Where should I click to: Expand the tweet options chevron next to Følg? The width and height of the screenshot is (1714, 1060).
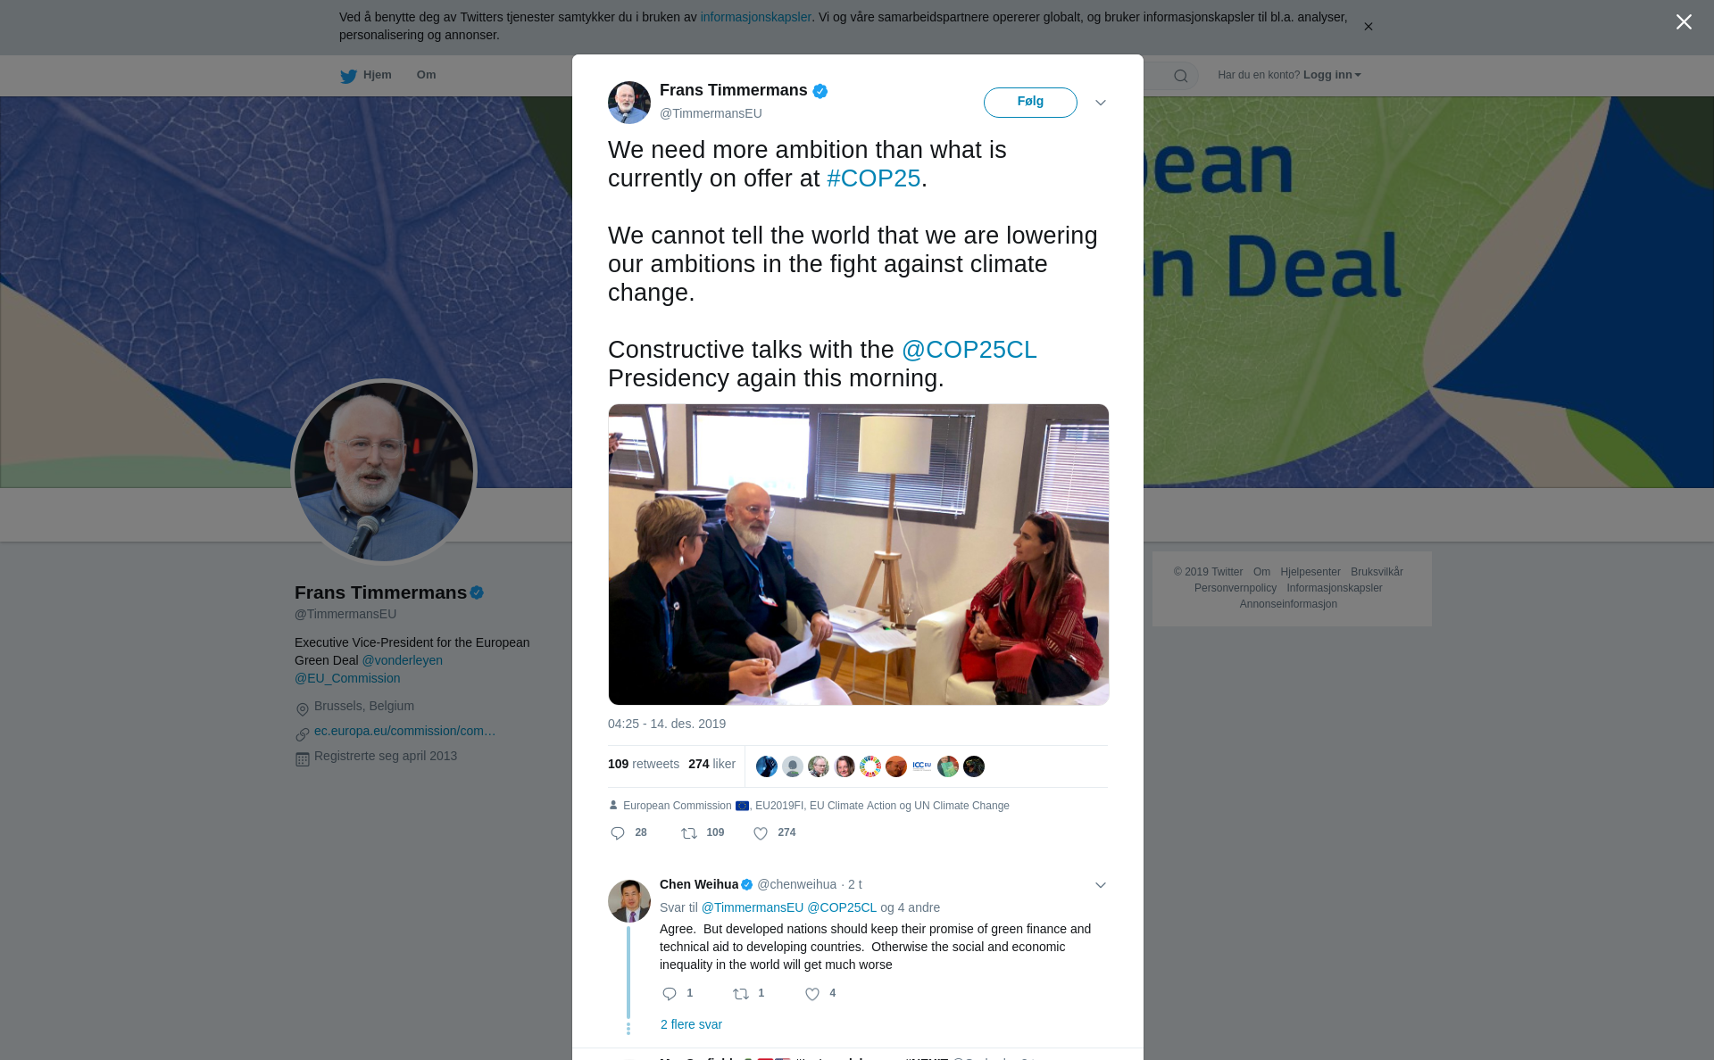point(1101,103)
